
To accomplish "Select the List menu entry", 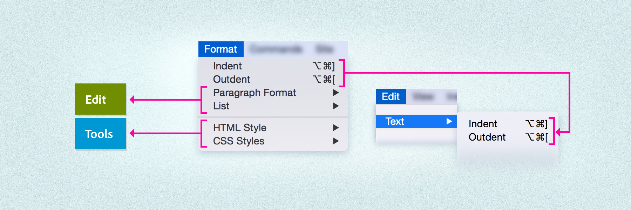I will [x=221, y=106].
